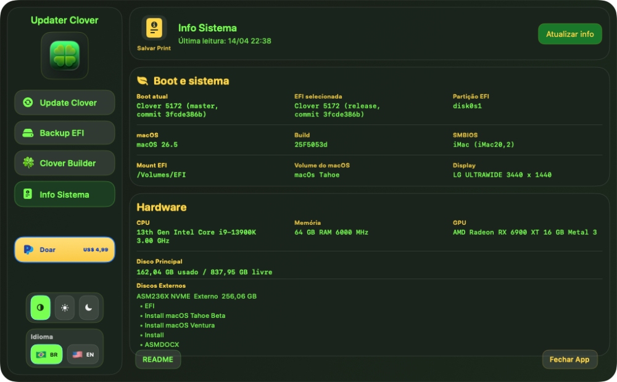Donate with the Doar US$ 4,99 button
The height and width of the screenshot is (382, 617).
coord(65,250)
